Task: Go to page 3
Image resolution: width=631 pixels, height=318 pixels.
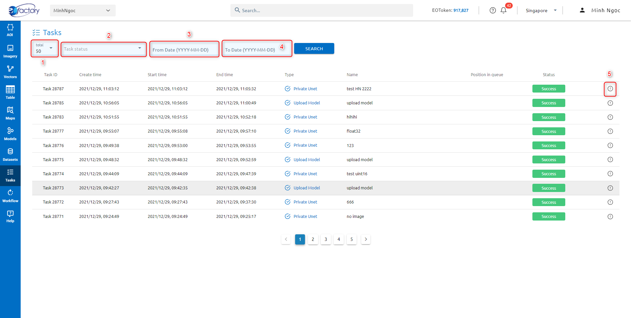Action: (326, 239)
